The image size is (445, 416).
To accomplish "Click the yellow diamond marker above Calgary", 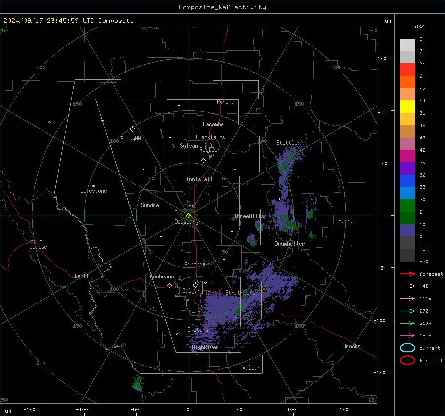I will (x=195, y=285).
